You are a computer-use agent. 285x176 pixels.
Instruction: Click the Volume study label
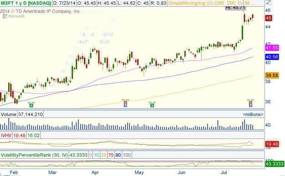click(x=8, y=114)
